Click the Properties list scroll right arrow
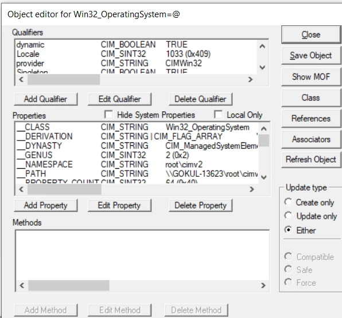The image size is (342, 318). point(252,189)
